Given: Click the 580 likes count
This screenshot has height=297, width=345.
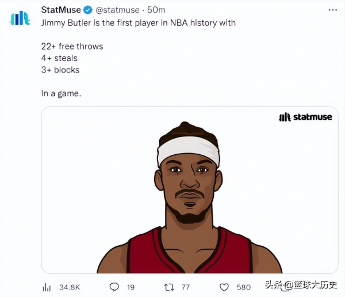Looking at the screenshot, I should pyautogui.click(x=244, y=287).
